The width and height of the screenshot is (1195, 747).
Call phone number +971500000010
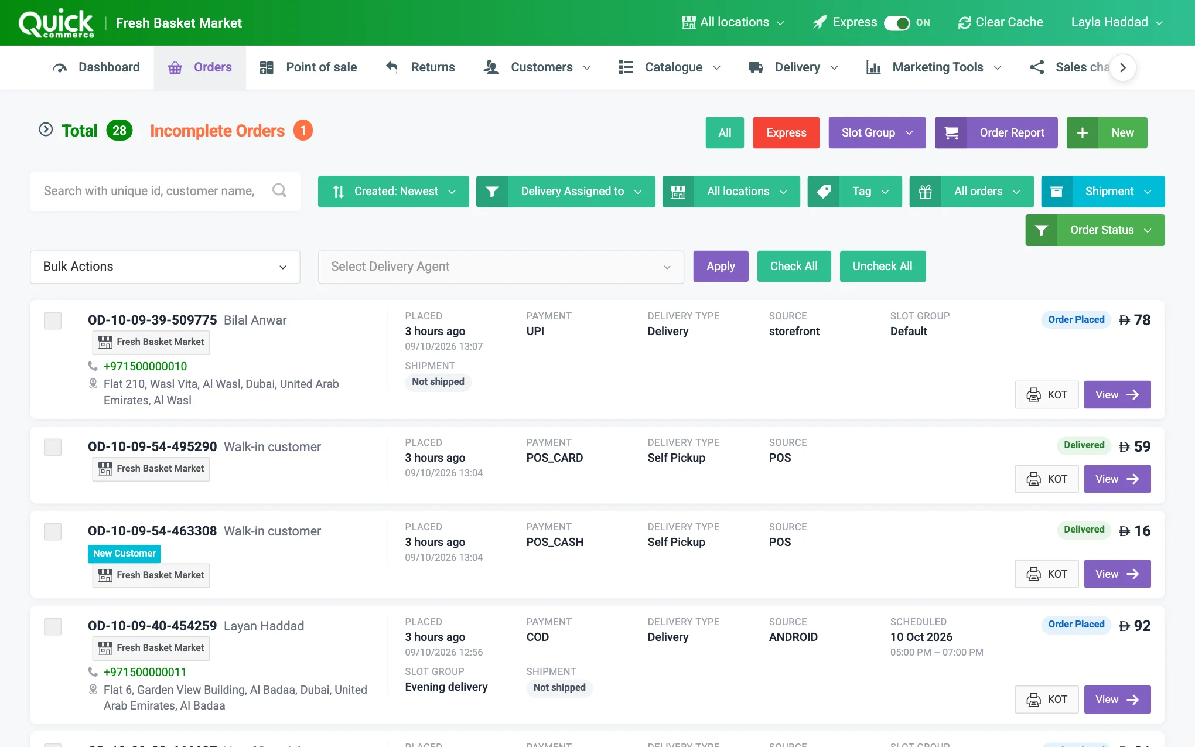pos(145,366)
